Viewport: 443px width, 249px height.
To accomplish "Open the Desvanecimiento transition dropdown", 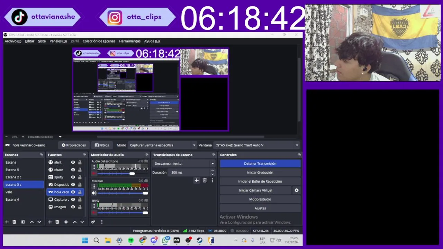I will pos(184,164).
